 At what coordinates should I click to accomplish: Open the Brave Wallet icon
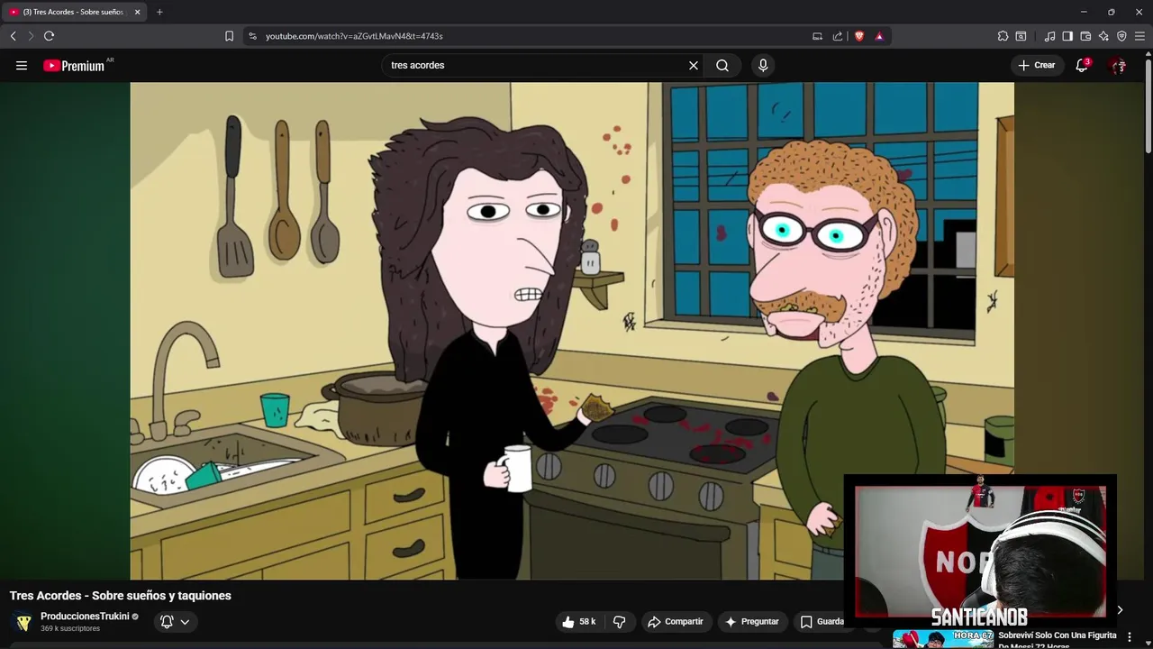point(1085,36)
